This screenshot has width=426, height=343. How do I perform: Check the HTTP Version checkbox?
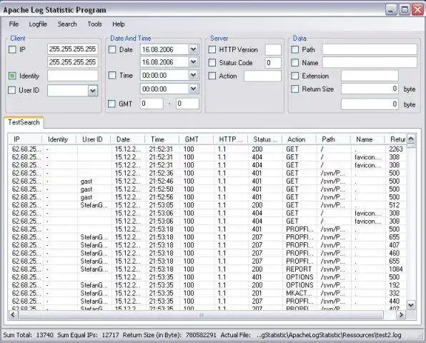(x=212, y=49)
